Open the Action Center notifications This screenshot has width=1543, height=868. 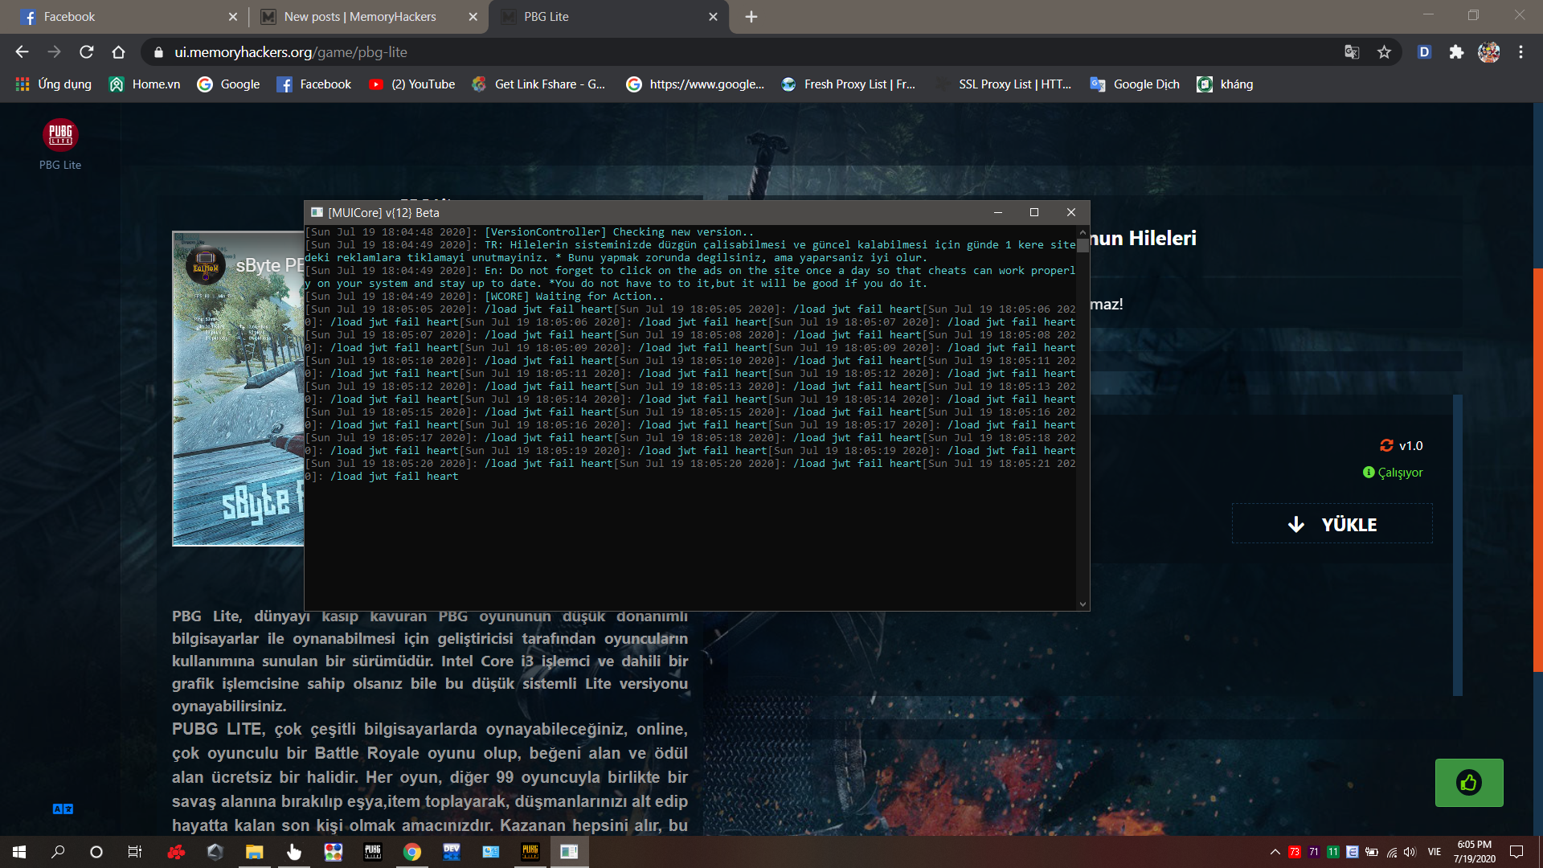(x=1517, y=852)
